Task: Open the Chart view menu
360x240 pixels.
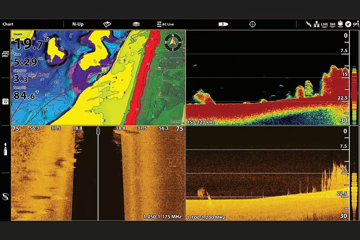Action: (x=8, y=24)
